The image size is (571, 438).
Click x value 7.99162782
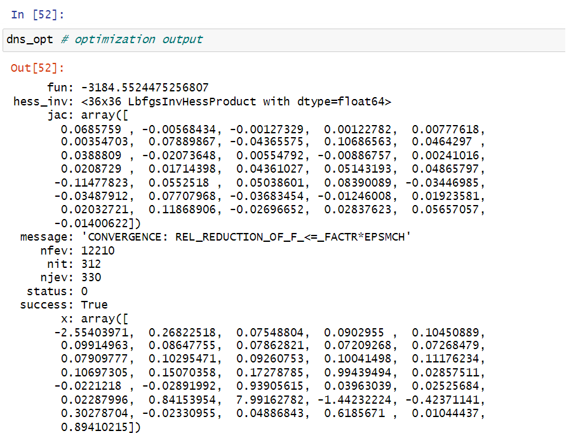[270, 400]
